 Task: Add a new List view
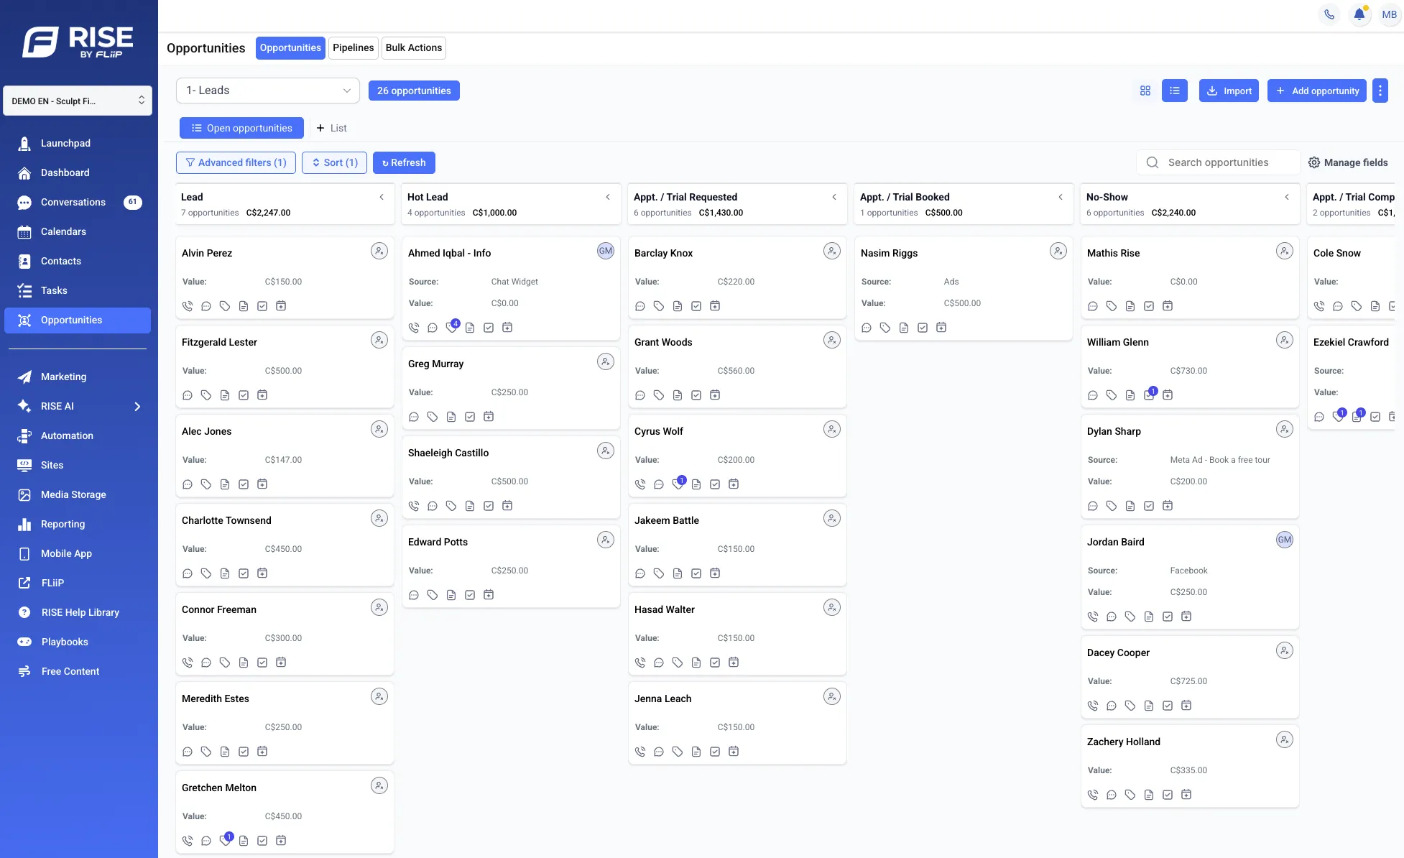331,128
